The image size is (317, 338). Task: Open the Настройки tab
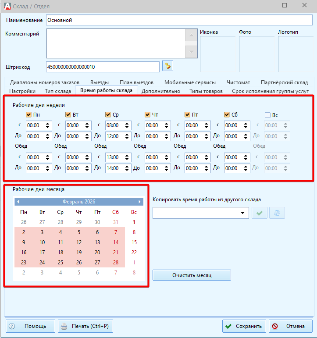point(22,91)
